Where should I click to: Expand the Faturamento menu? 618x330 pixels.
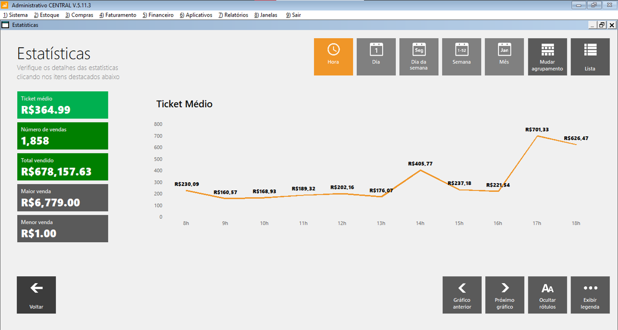click(x=118, y=15)
